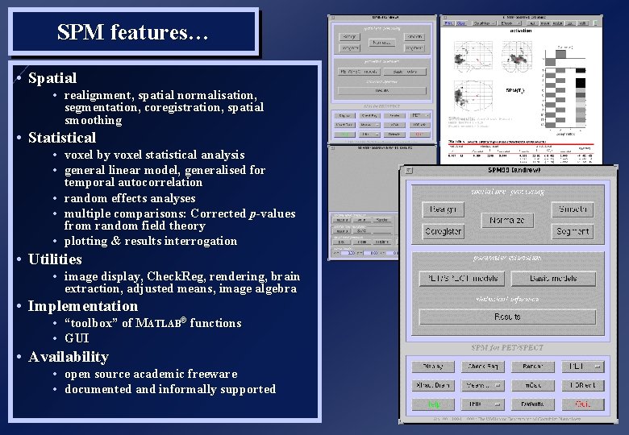Image resolution: width=629 pixels, height=435 pixels.
Task: Open the Effects dropdown in the Graphics window
Action: tap(509, 23)
